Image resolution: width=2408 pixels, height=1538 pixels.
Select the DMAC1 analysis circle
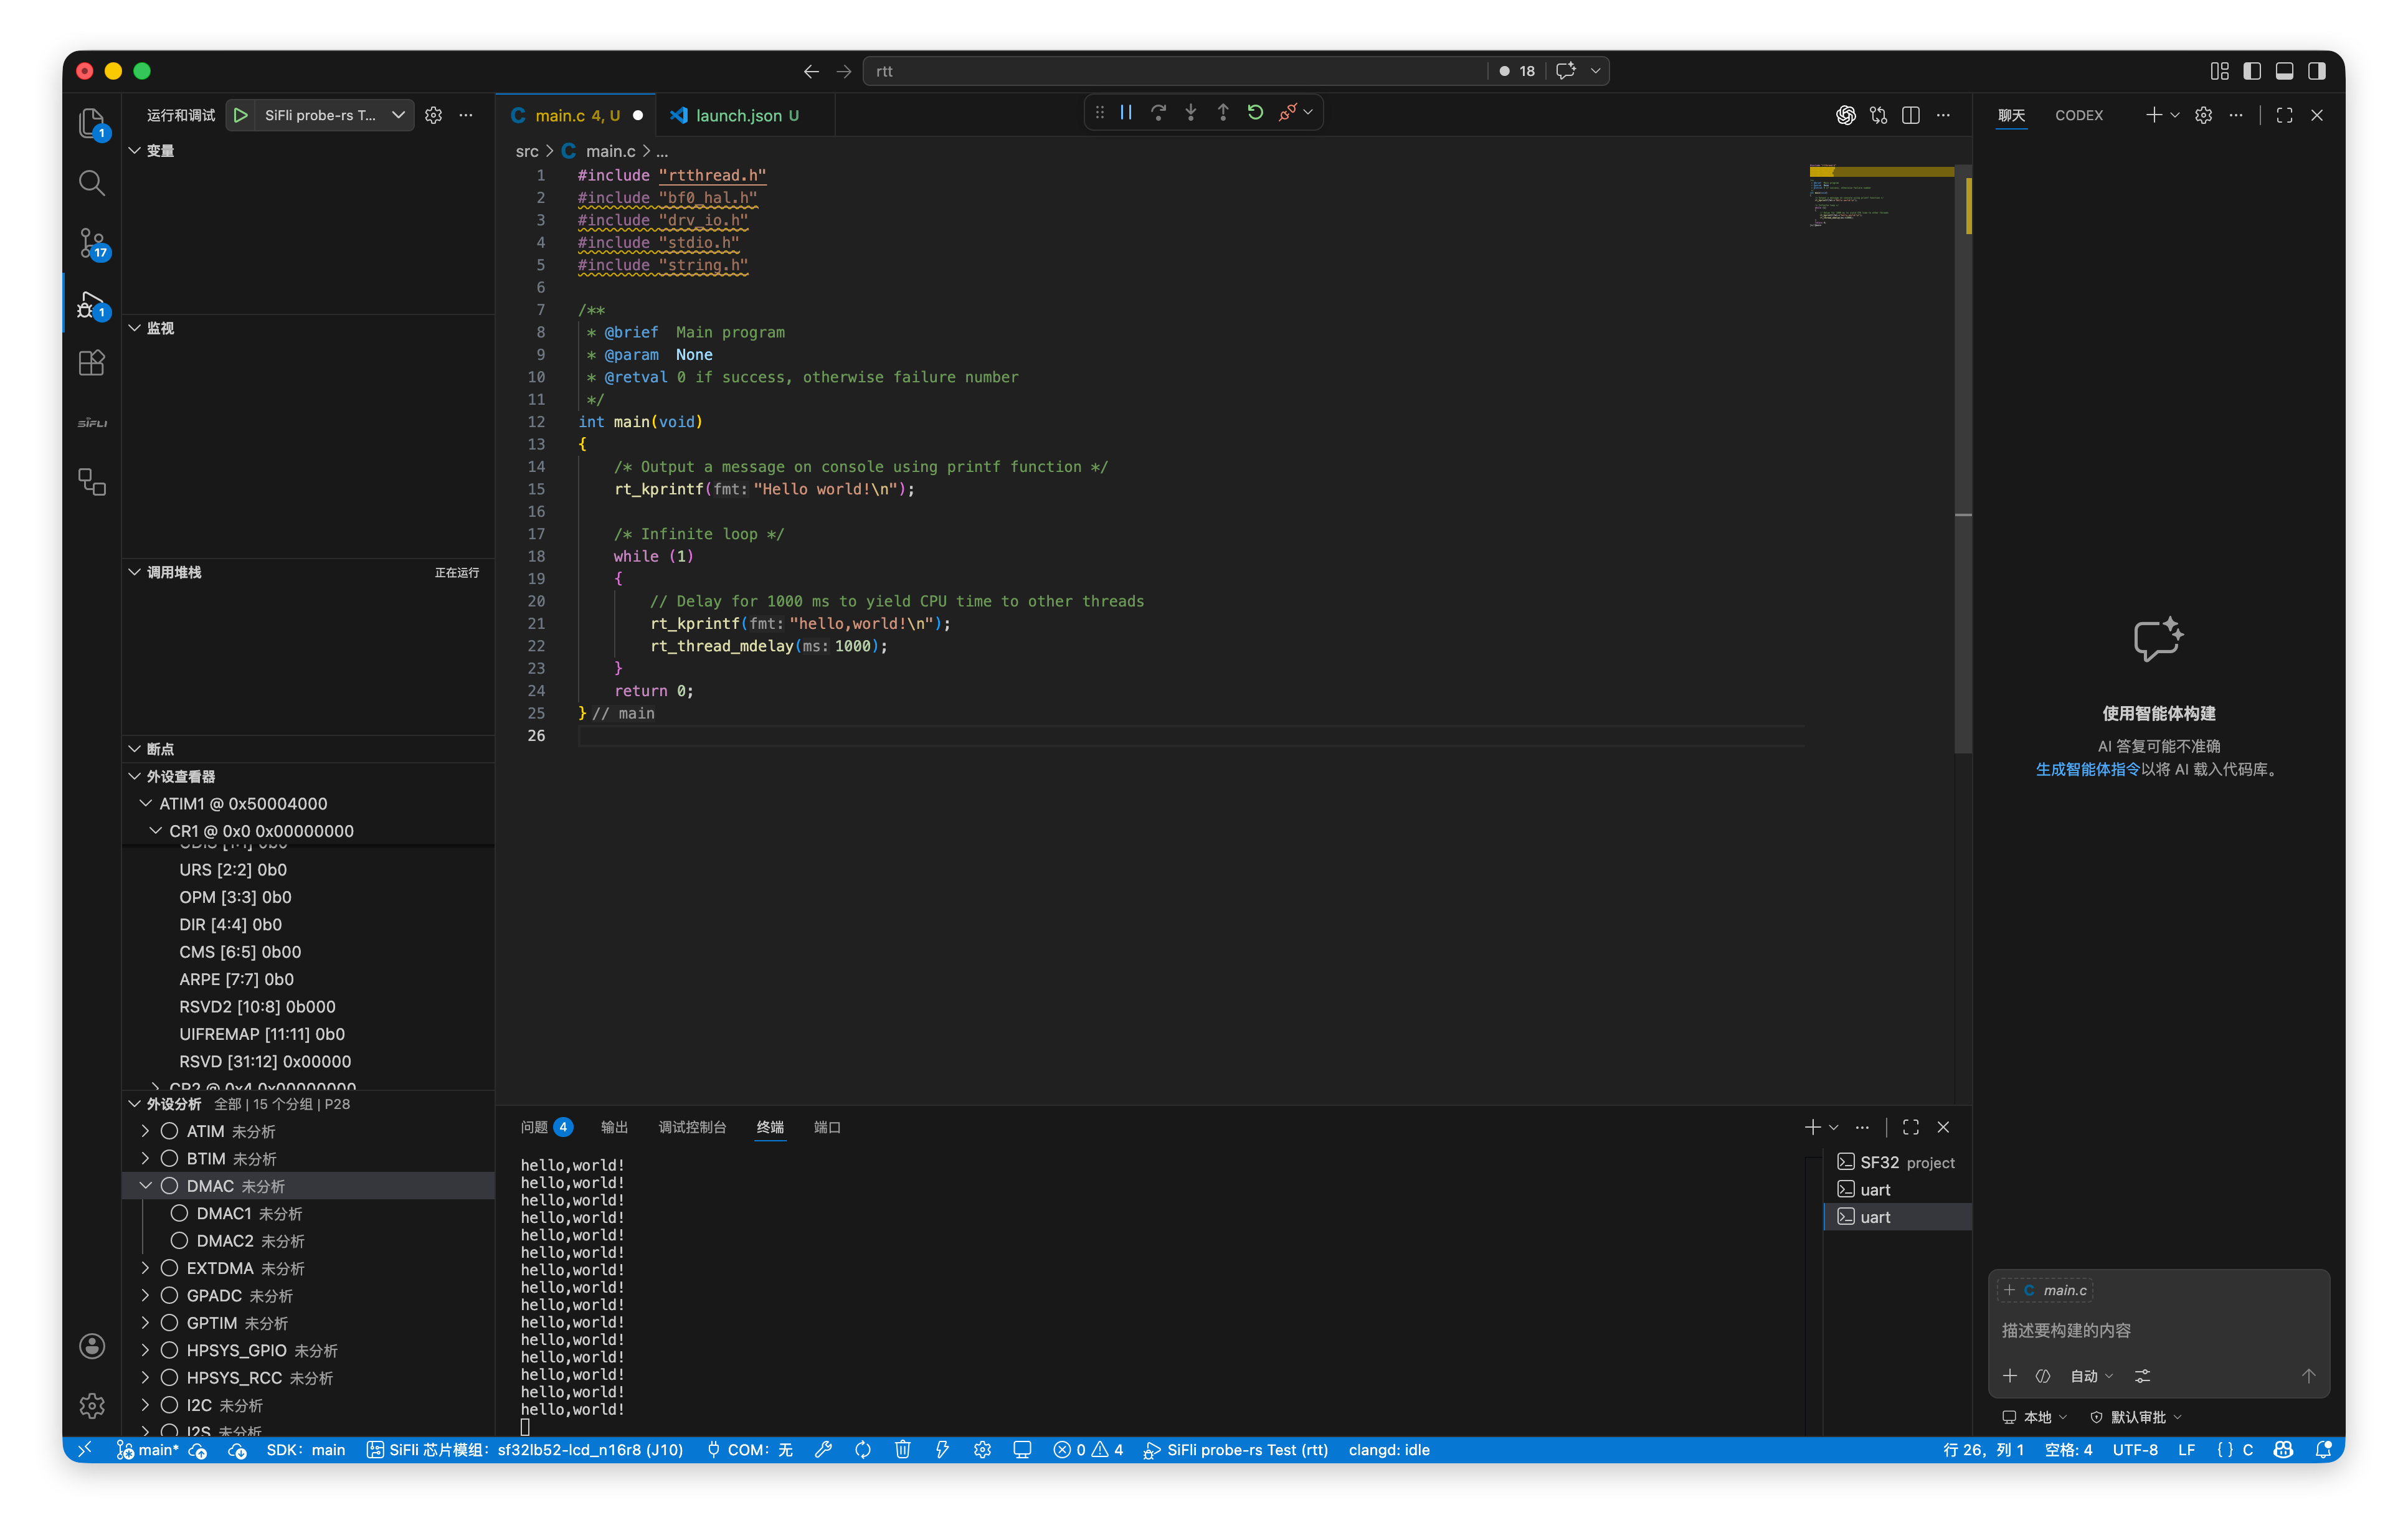coord(179,1213)
